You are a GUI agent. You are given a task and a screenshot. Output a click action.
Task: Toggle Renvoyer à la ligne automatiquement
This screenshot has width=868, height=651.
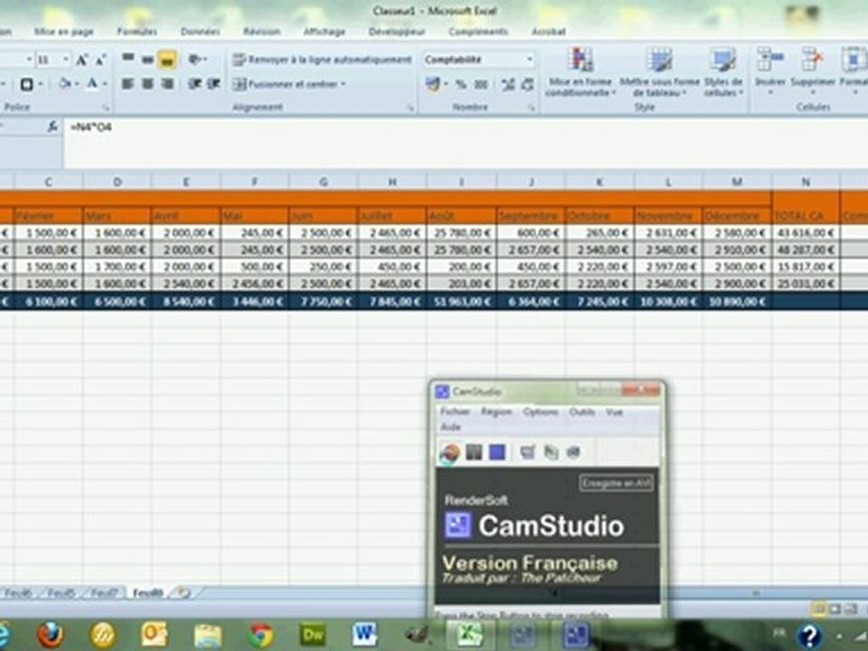(x=322, y=60)
